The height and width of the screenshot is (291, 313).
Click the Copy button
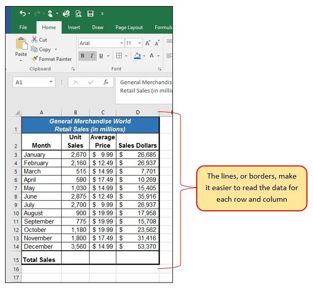pos(41,49)
